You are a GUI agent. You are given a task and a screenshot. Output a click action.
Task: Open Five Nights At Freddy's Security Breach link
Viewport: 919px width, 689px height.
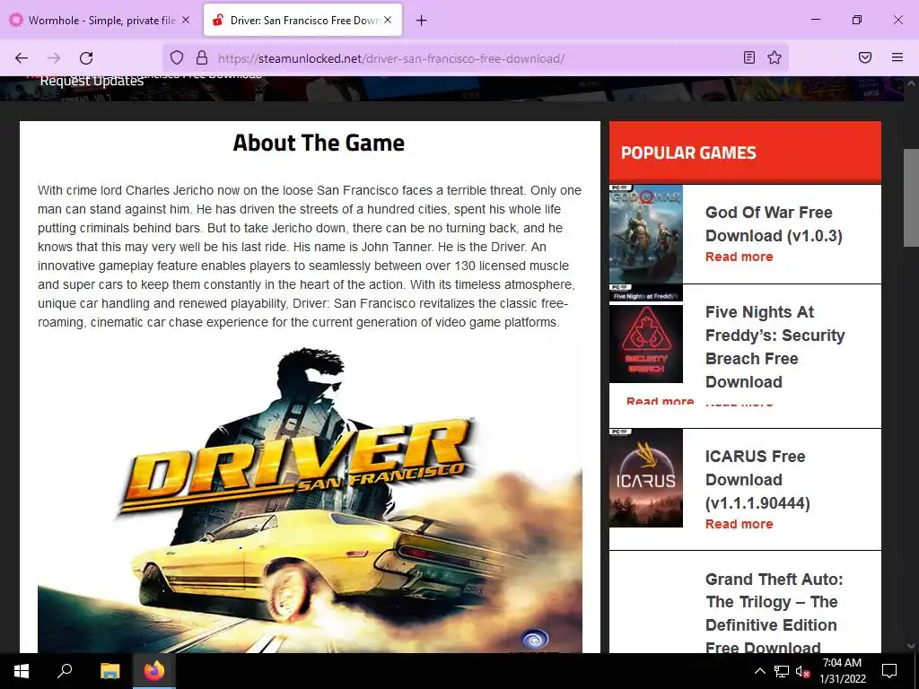coord(775,347)
